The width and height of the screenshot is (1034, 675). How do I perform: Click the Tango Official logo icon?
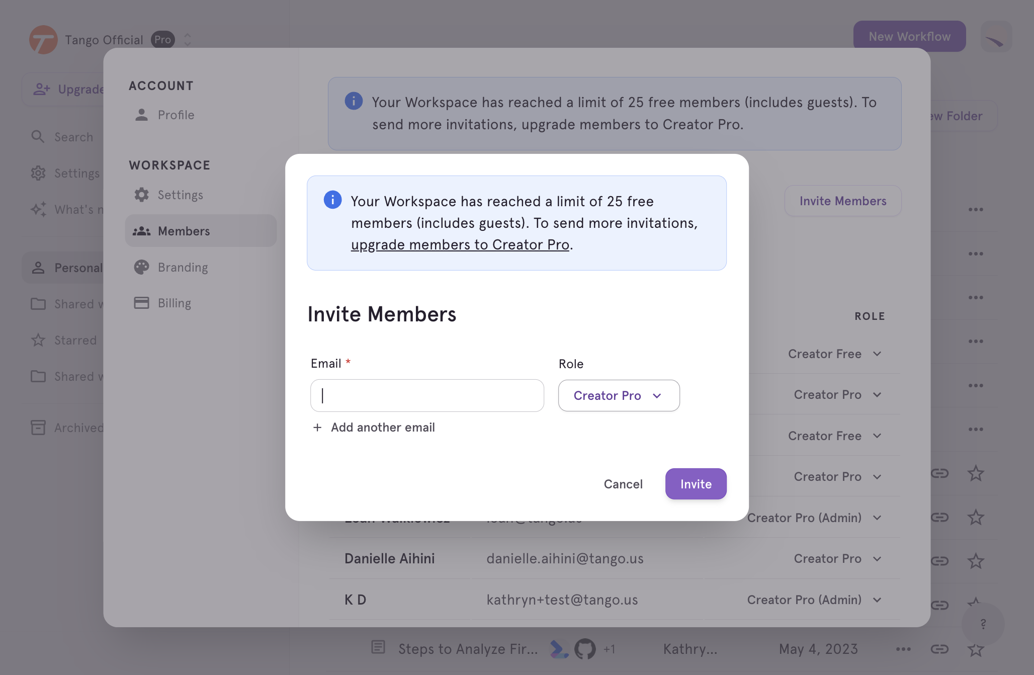tap(43, 39)
